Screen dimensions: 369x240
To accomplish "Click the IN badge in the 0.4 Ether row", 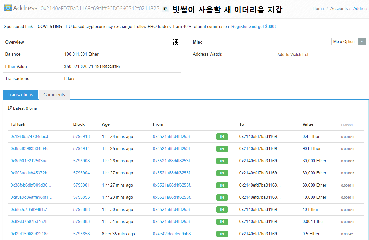I will point(222,137).
